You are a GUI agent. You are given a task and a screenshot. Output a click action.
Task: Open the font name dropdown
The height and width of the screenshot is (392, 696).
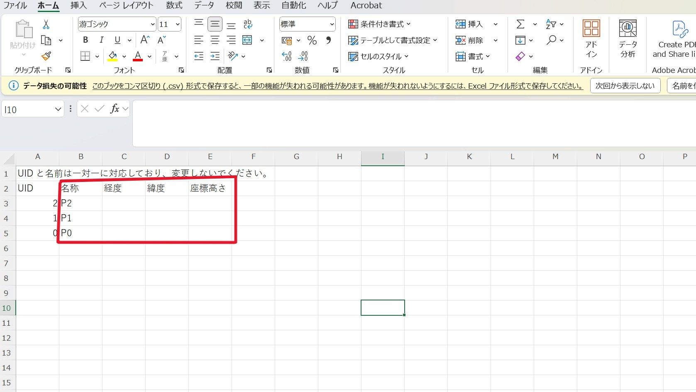pos(152,24)
